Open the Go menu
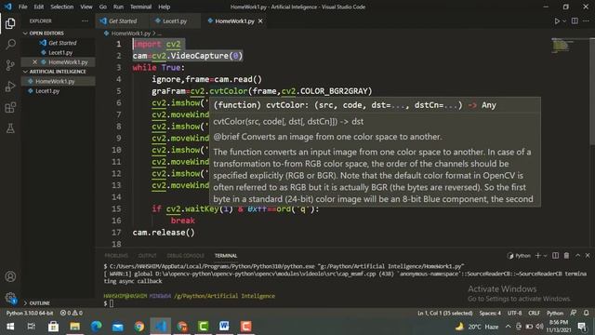 (x=103, y=7)
